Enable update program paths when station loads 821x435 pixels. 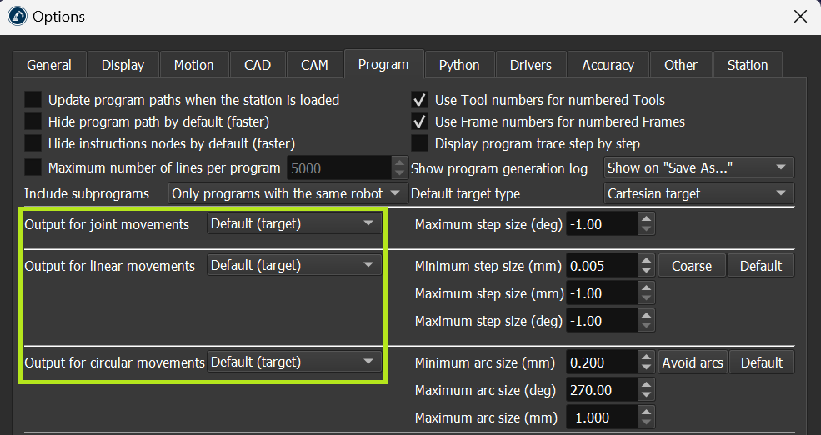(x=33, y=100)
